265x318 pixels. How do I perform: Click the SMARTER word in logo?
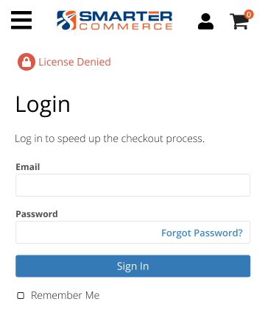click(x=126, y=16)
